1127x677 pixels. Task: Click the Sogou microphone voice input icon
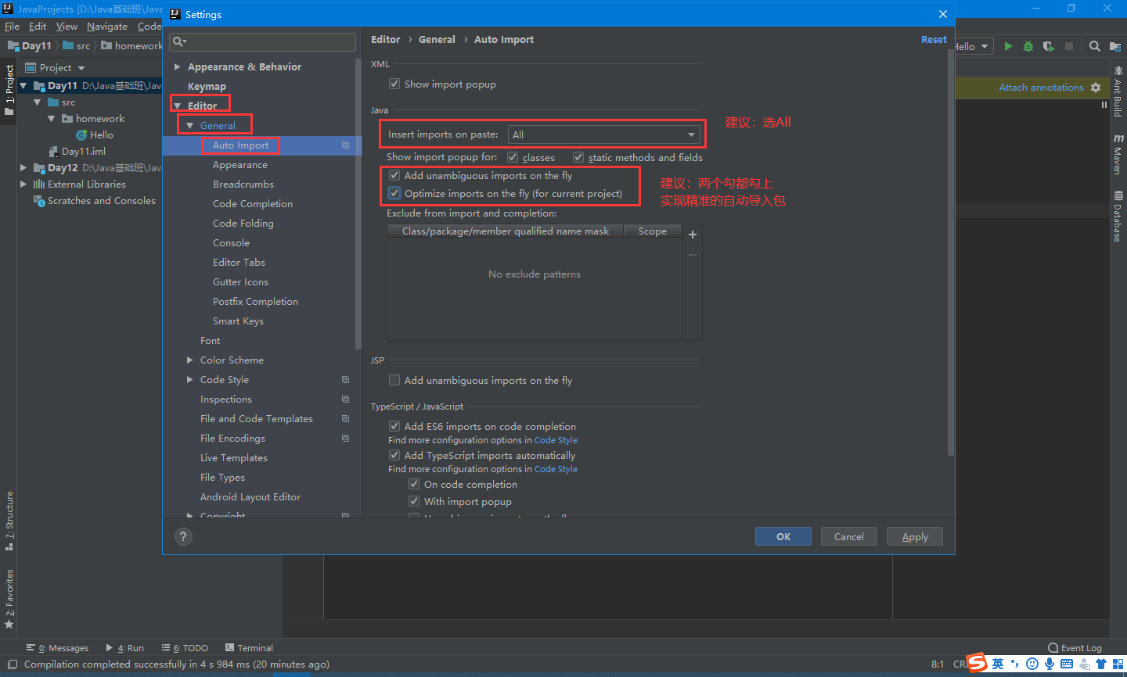tap(1050, 664)
